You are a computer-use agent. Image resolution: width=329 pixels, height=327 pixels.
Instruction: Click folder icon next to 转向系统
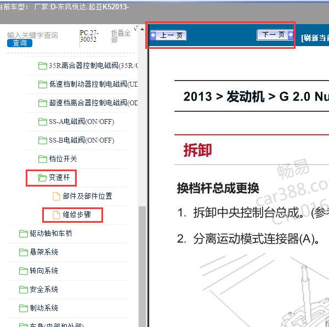coord(23,271)
